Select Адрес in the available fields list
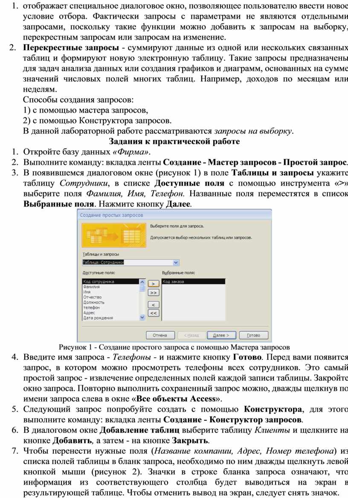Viewport: 348px width, 498px height. click(x=110, y=312)
